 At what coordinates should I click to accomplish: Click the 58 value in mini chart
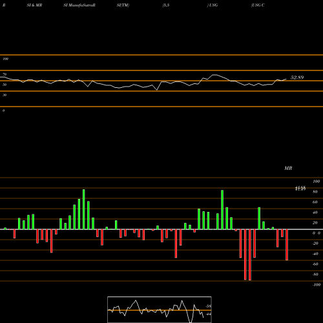click(x=209, y=306)
